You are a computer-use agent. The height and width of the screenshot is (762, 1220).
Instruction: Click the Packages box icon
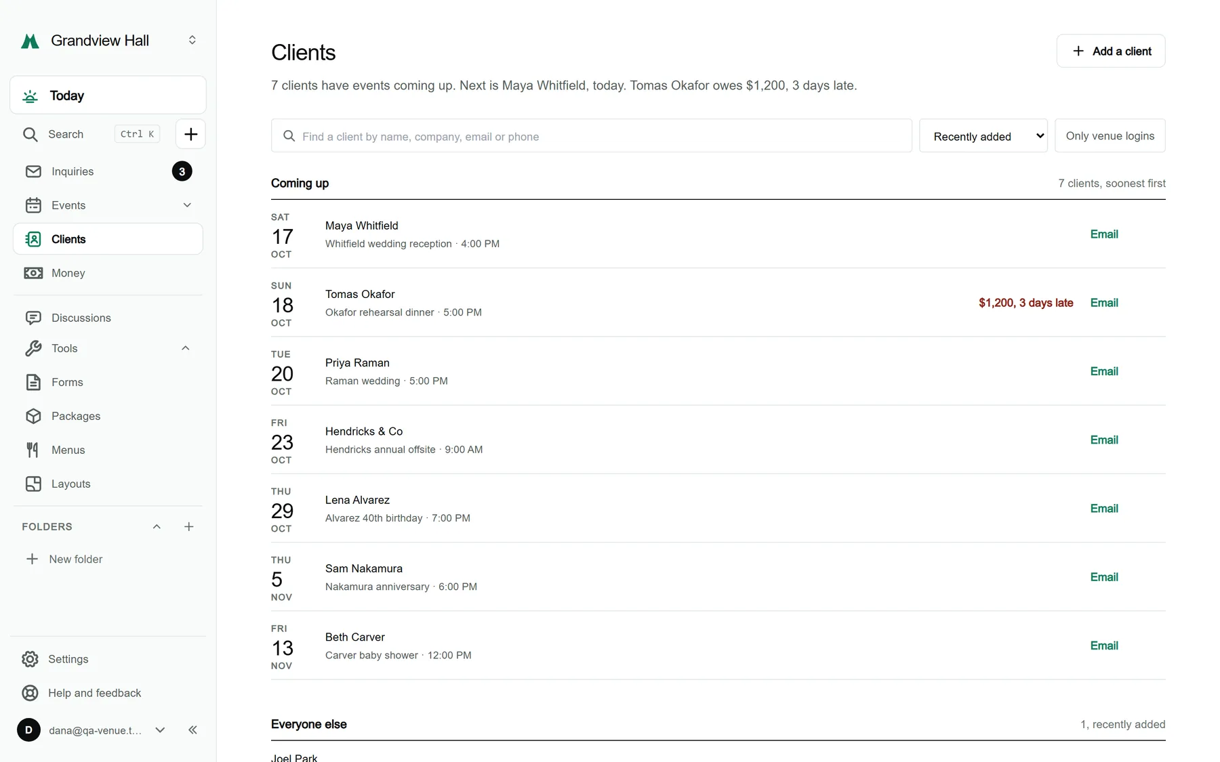click(33, 416)
